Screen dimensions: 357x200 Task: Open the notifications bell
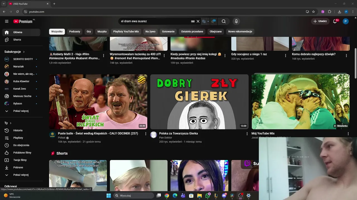335,21
